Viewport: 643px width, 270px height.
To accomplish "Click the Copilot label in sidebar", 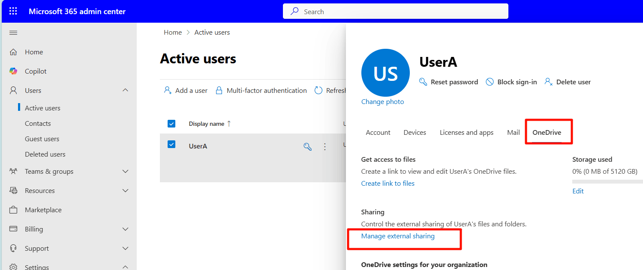I will [x=36, y=71].
